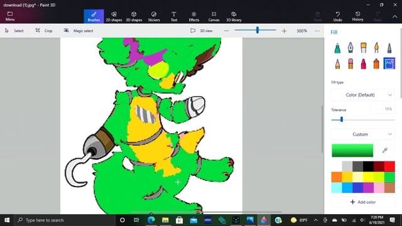Select the Spray can tool
This screenshot has height=226, width=402.
click(x=376, y=63)
